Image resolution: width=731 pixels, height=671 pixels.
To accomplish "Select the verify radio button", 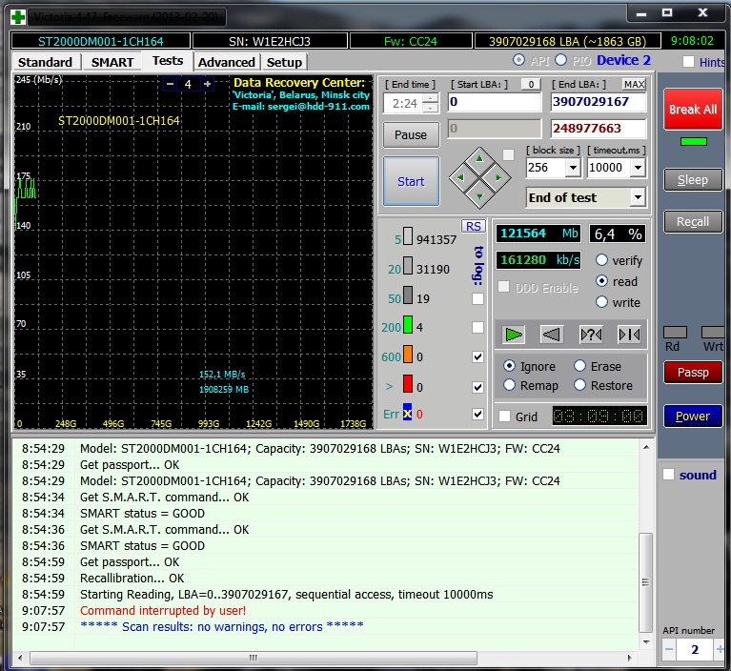I will (602, 260).
